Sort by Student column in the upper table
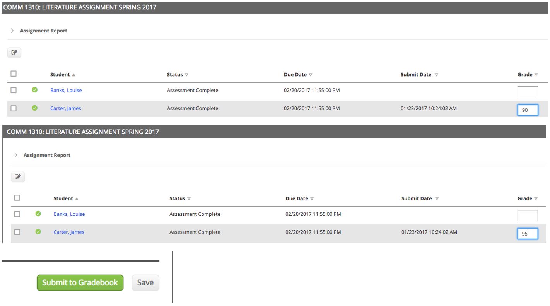 (x=63, y=75)
